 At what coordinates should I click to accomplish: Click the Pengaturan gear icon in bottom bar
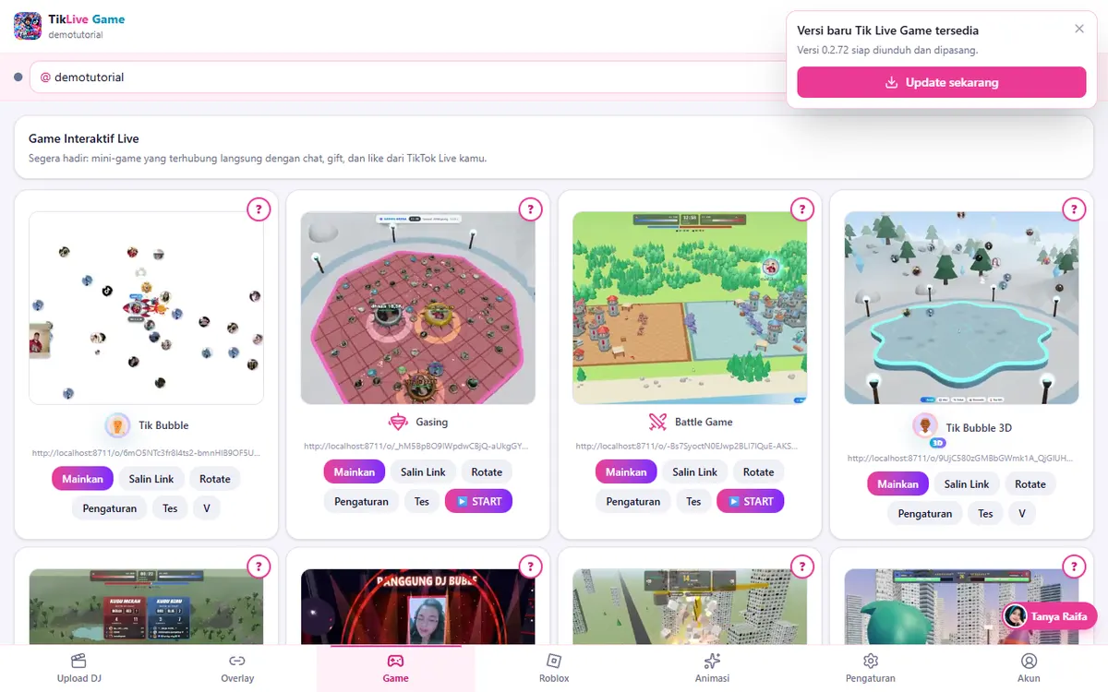(870, 661)
